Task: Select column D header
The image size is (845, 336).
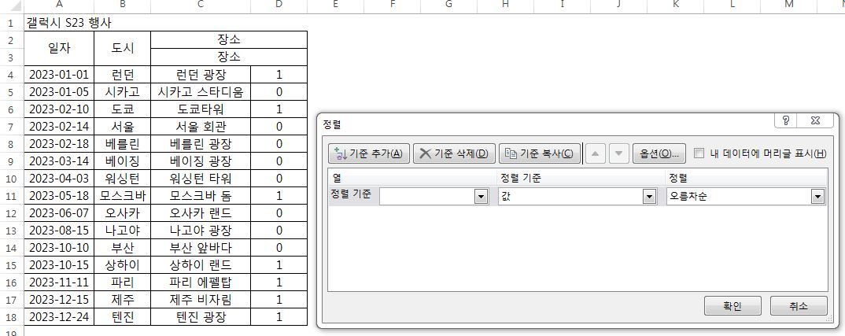Action: 279,5
